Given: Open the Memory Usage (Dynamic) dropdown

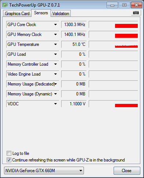Looking at the screenshot, I should pyautogui.click(x=55, y=94).
